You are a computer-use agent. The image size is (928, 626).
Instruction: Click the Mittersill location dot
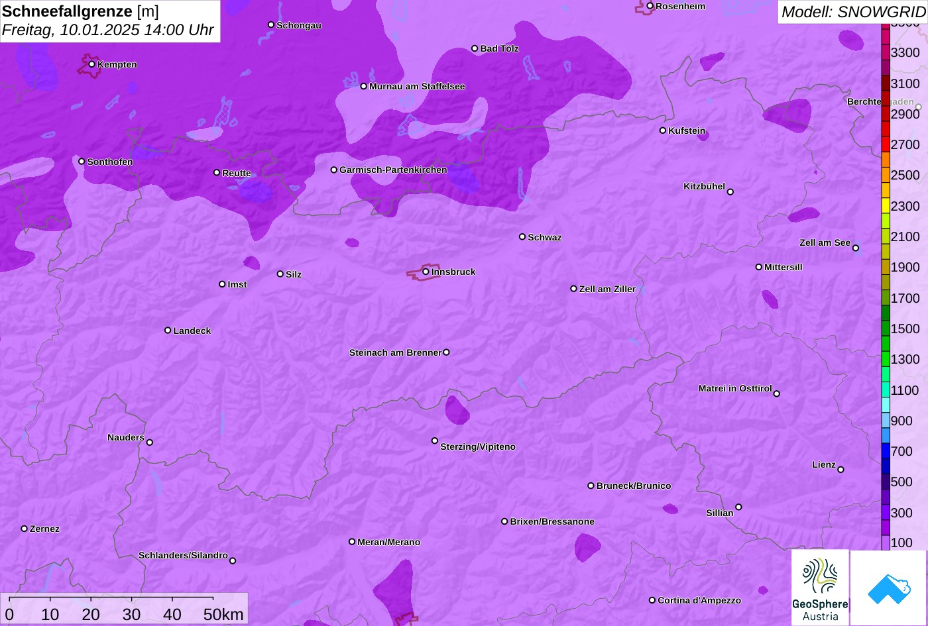click(759, 267)
